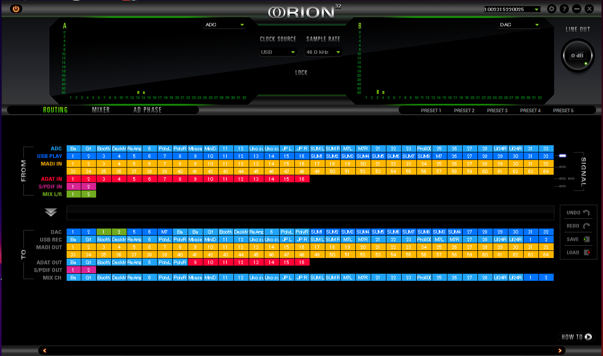The image size is (603, 356).
Task: Save the routing preset
Action: [578, 239]
